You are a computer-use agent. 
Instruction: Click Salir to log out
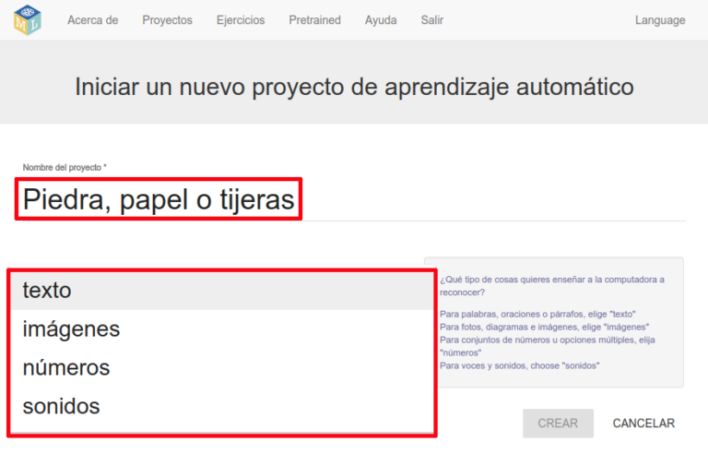[431, 20]
